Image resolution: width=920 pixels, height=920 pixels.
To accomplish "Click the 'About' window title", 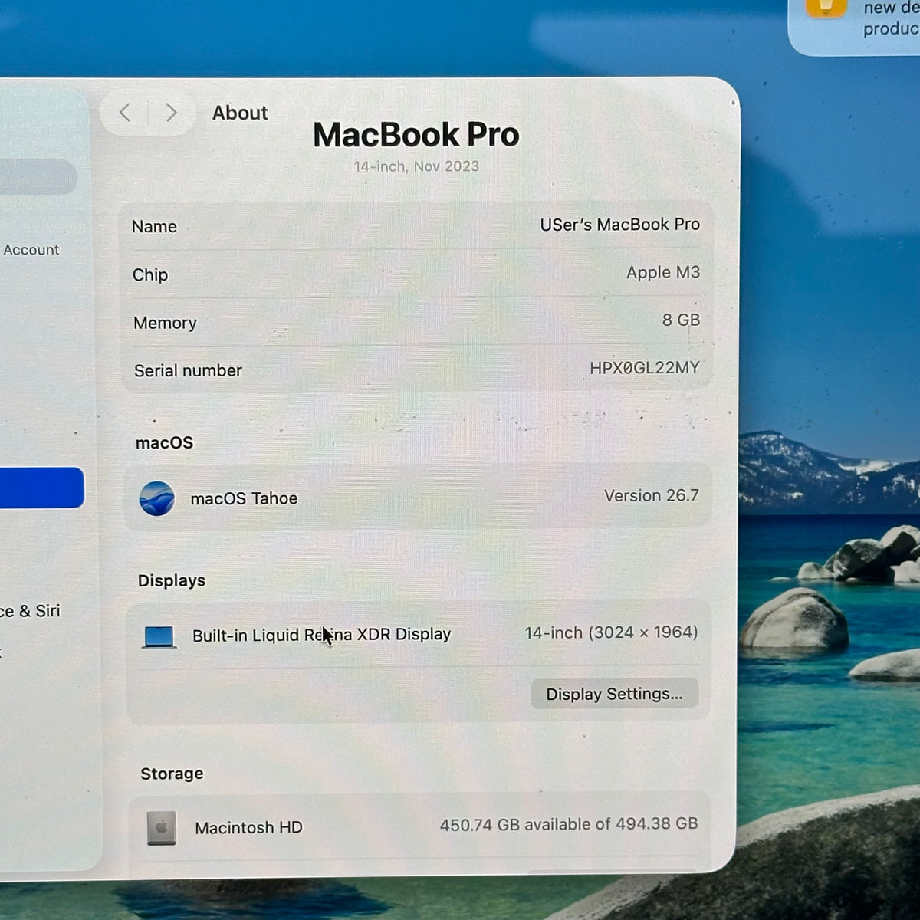I will click(240, 113).
